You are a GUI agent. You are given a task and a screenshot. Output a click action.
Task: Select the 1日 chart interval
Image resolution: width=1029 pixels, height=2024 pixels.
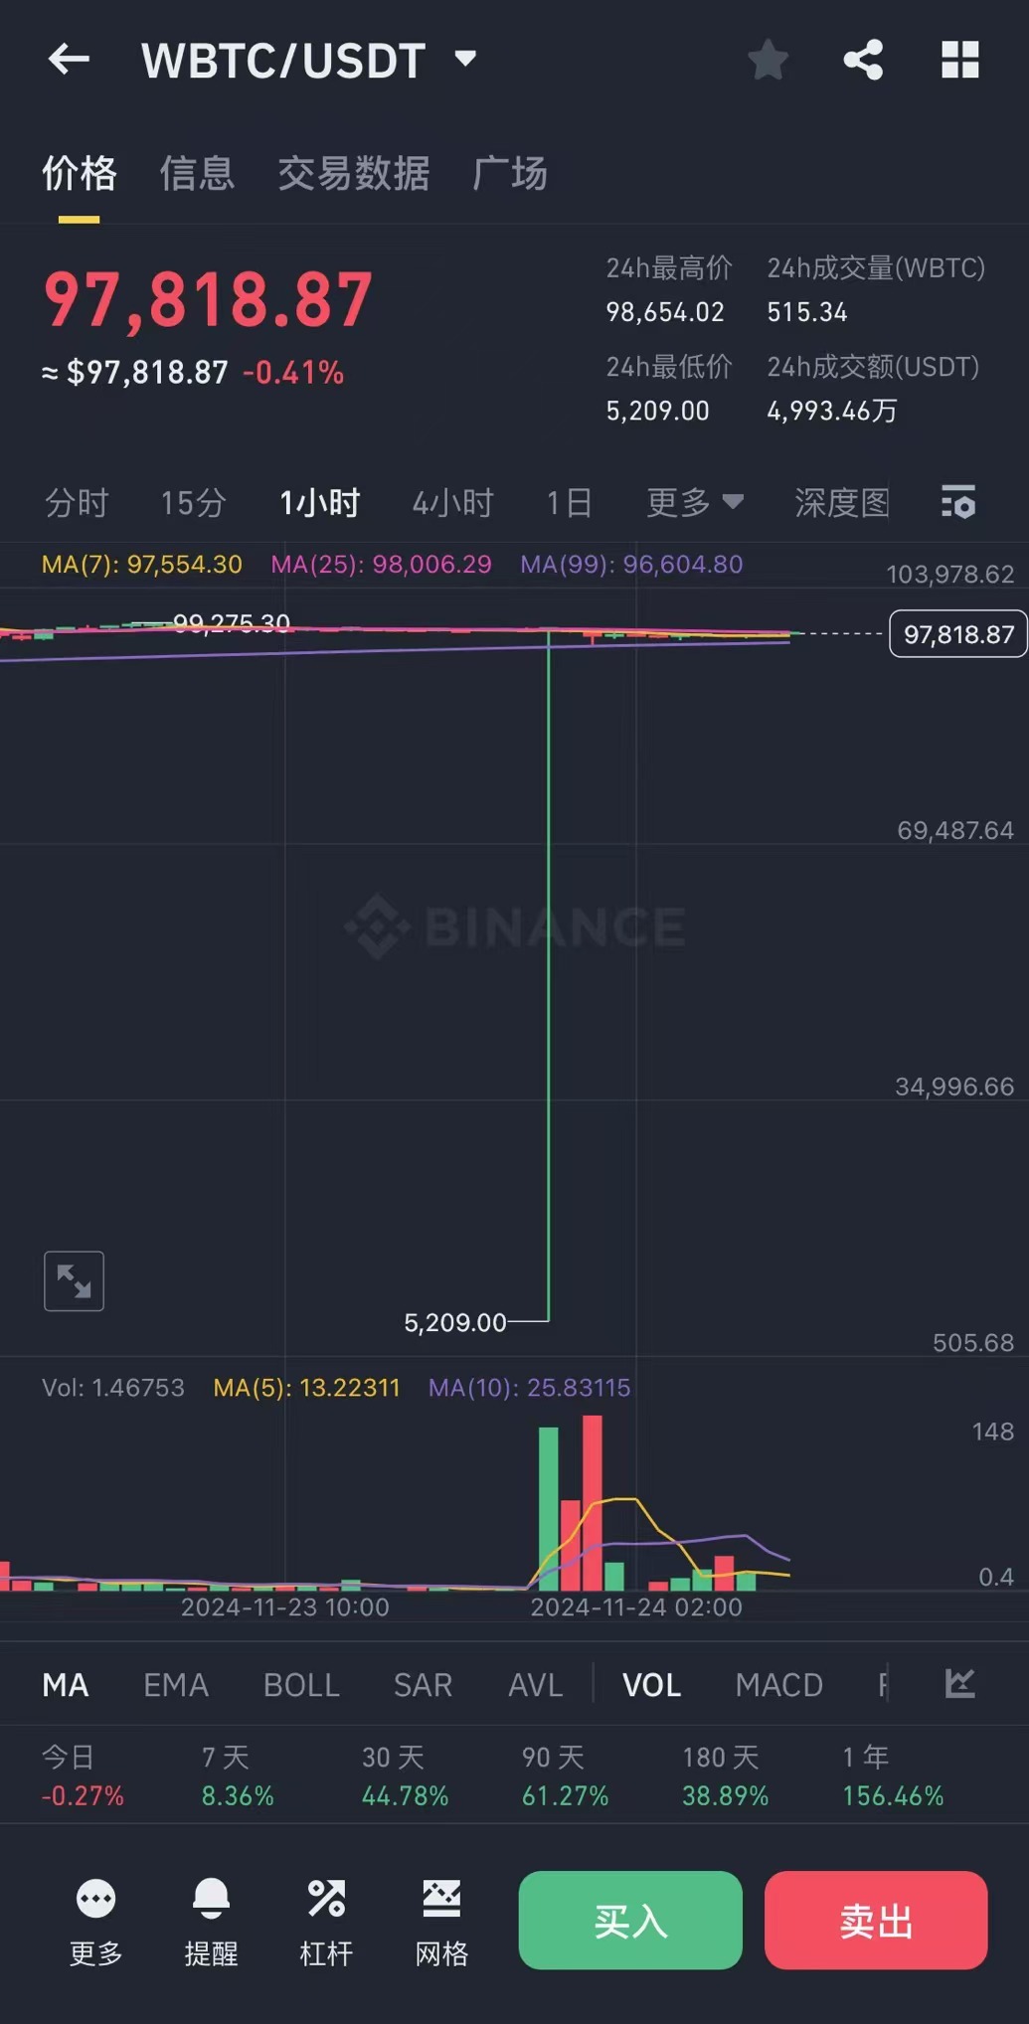[x=570, y=503]
